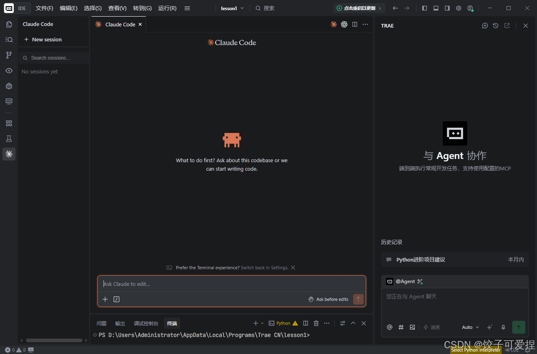Image resolution: width=537 pixels, height=354 pixels.
Task: Open the Explorer files view in activity bar
Action: coord(9,24)
